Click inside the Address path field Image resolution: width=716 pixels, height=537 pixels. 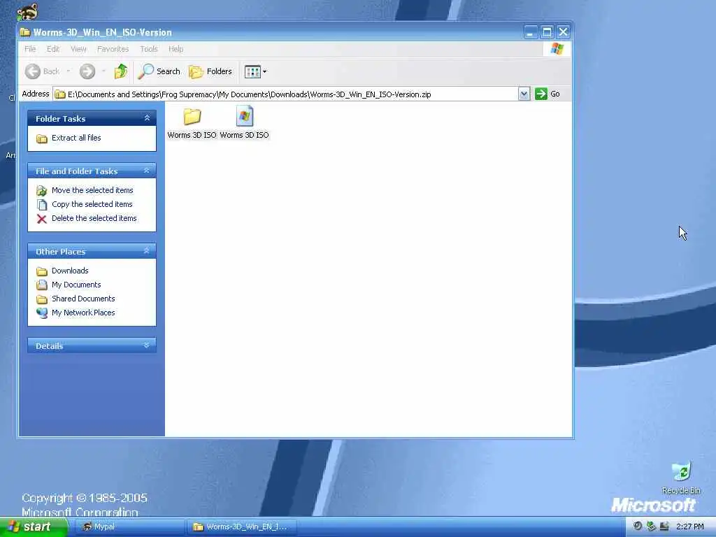click(x=286, y=94)
